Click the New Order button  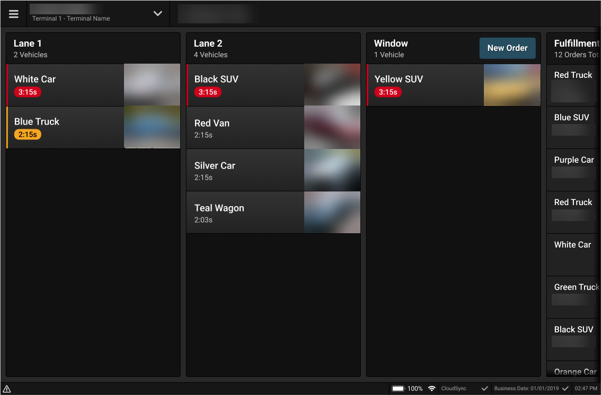[507, 48]
